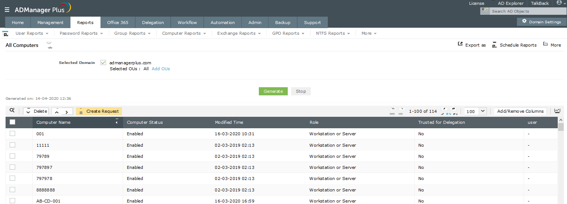Click the green Generate button
Image resolution: width=567 pixels, height=204 pixels.
click(273, 91)
